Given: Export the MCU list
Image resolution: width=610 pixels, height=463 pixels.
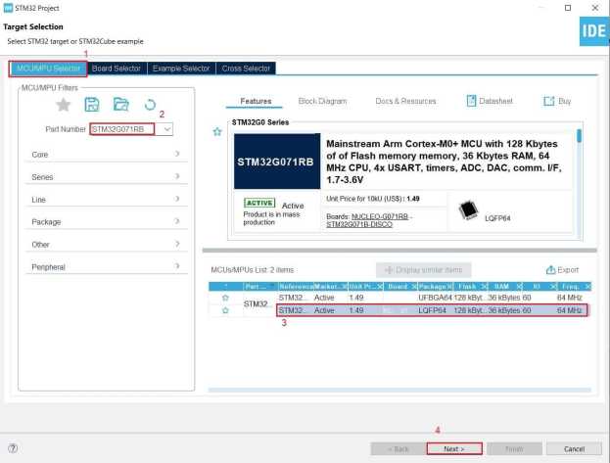Looking at the screenshot, I should (563, 269).
